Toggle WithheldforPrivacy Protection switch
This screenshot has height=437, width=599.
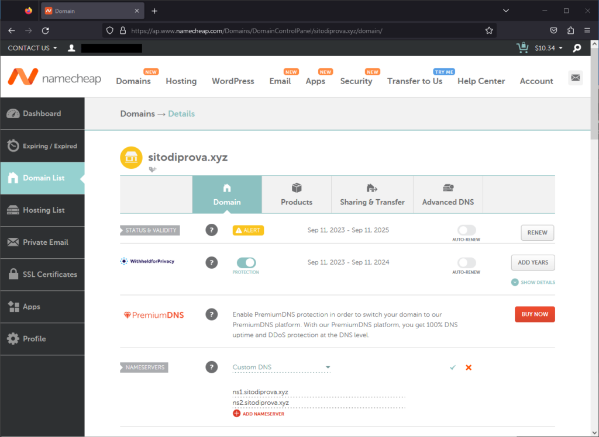point(246,262)
